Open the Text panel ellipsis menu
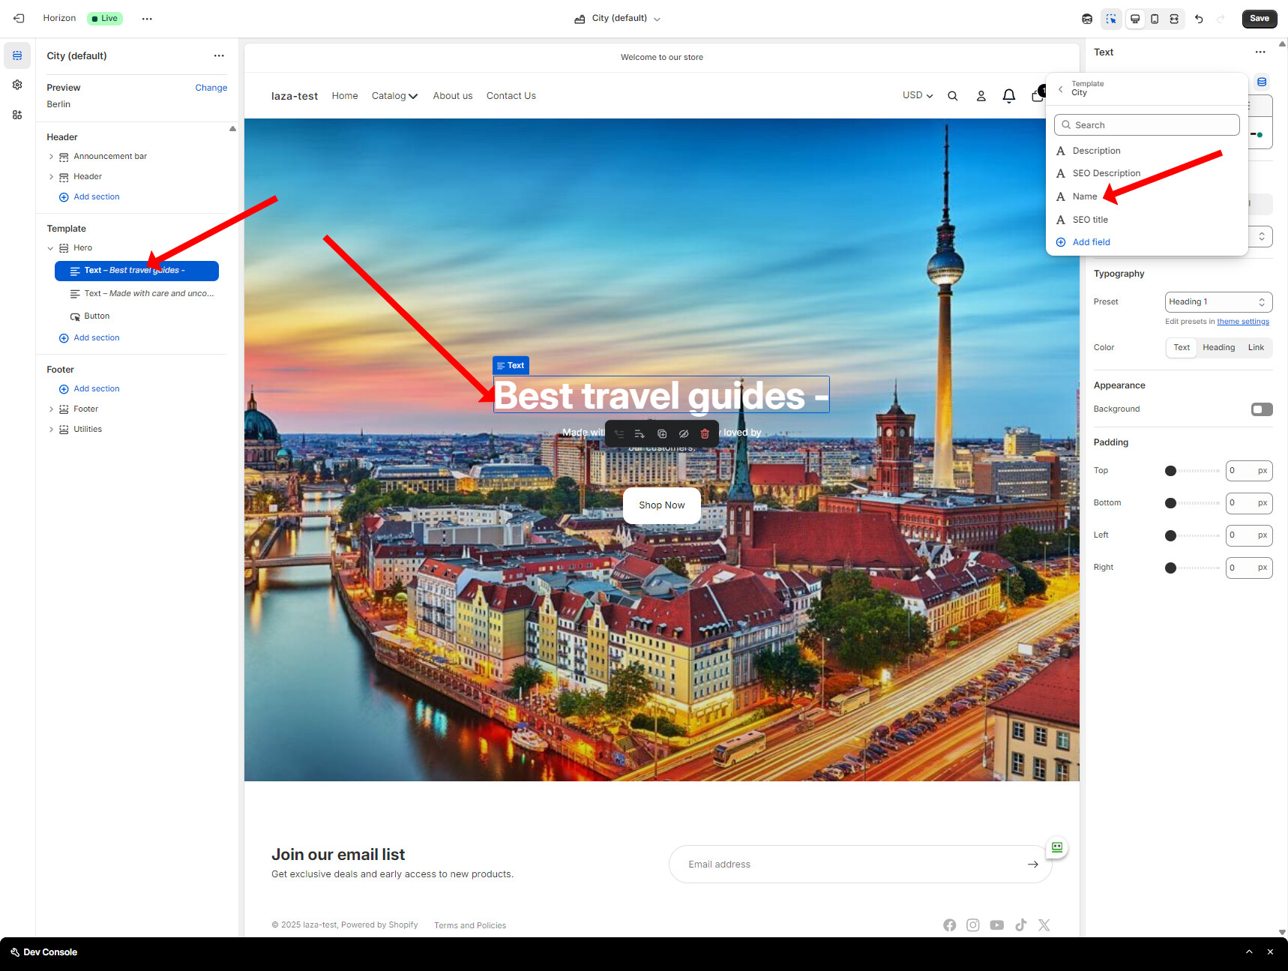Viewport: 1288px width, 971px height. pyautogui.click(x=1260, y=52)
